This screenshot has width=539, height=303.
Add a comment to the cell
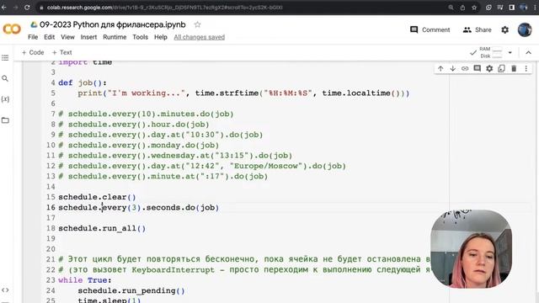coord(478,69)
